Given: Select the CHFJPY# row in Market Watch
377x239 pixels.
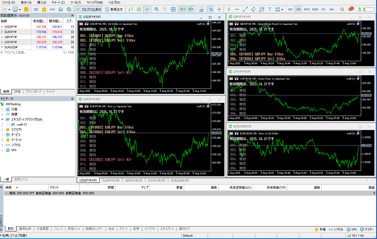Looking at the screenshot, I should pos(37,42).
